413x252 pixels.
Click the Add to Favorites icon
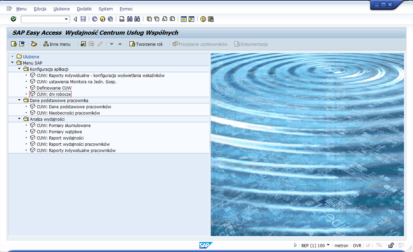point(83,44)
